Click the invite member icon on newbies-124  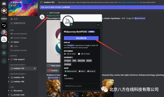tap(35, 68)
